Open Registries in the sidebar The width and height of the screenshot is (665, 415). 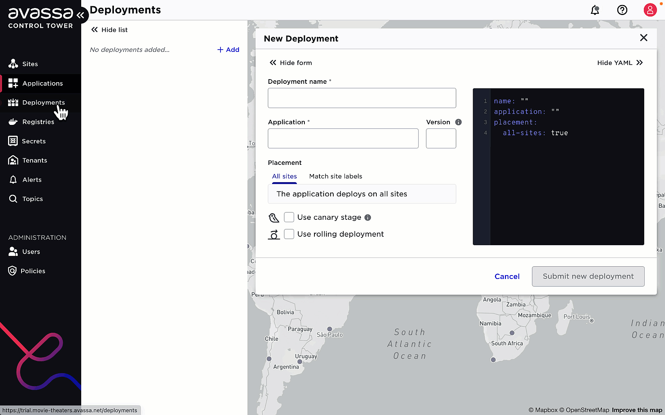point(38,122)
